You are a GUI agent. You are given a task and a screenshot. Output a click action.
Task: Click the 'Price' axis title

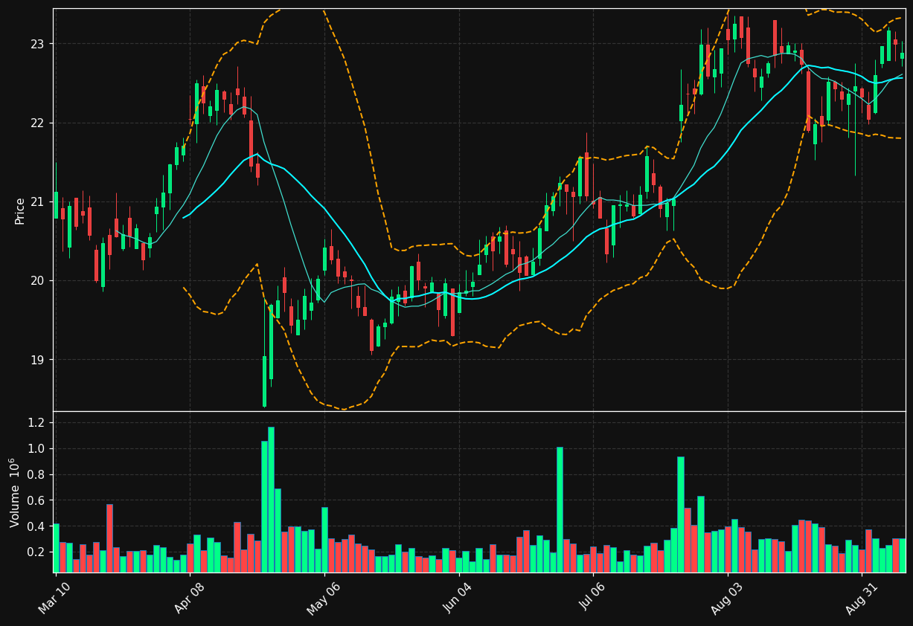click(x=20, y=210)
